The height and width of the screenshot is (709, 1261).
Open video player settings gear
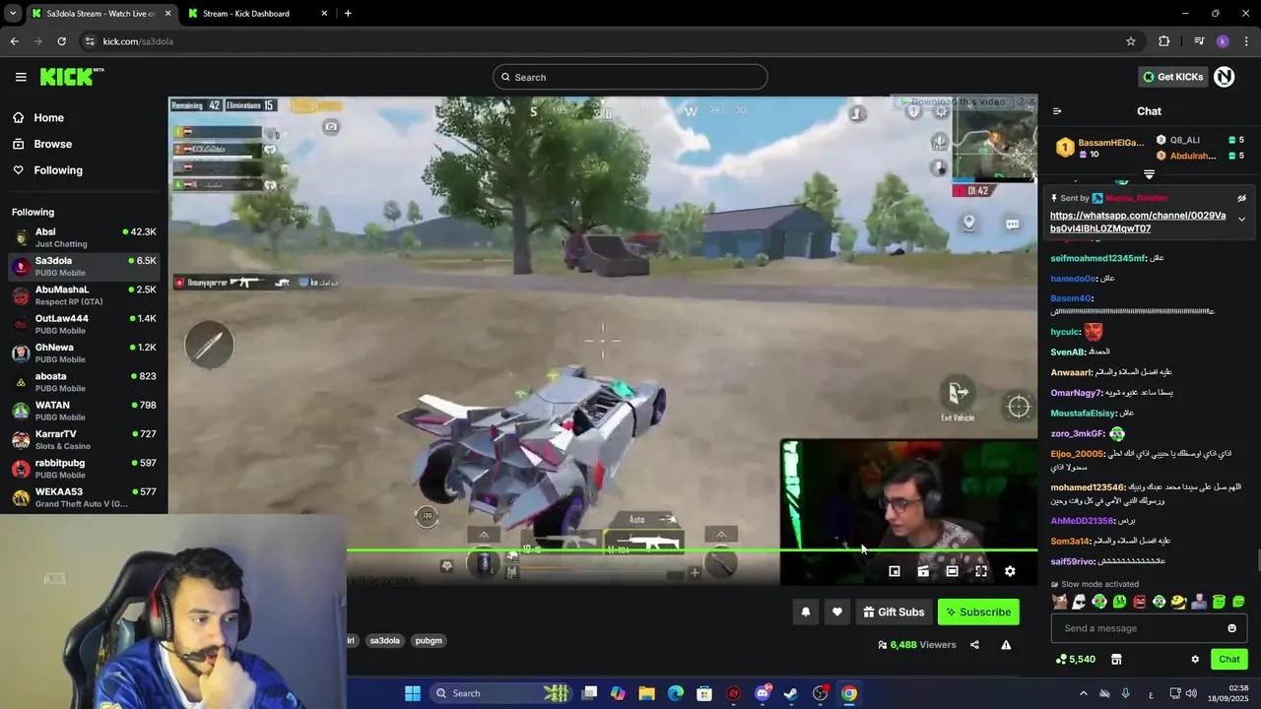click(x=1010, y=571)
